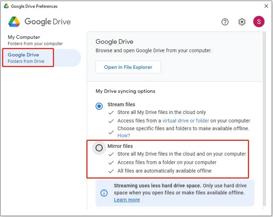
Task: Open the virtual drive or folder link
Action: coord(186,121)
